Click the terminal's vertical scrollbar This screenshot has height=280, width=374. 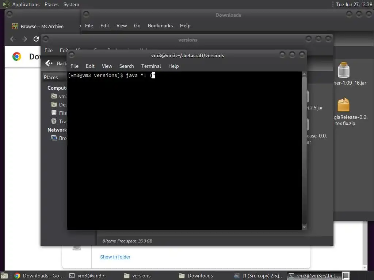click(x=304, y=151)
